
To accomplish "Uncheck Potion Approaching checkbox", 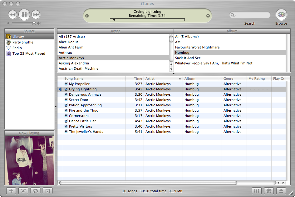I will click(x=66, y=105).
